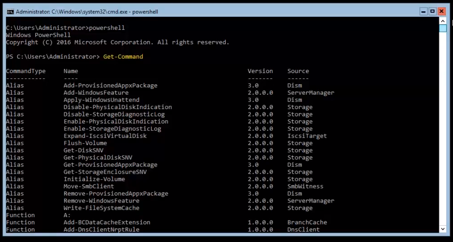Click the Flush-Volume alias entry
453x242 pixels.
(85, 143)
